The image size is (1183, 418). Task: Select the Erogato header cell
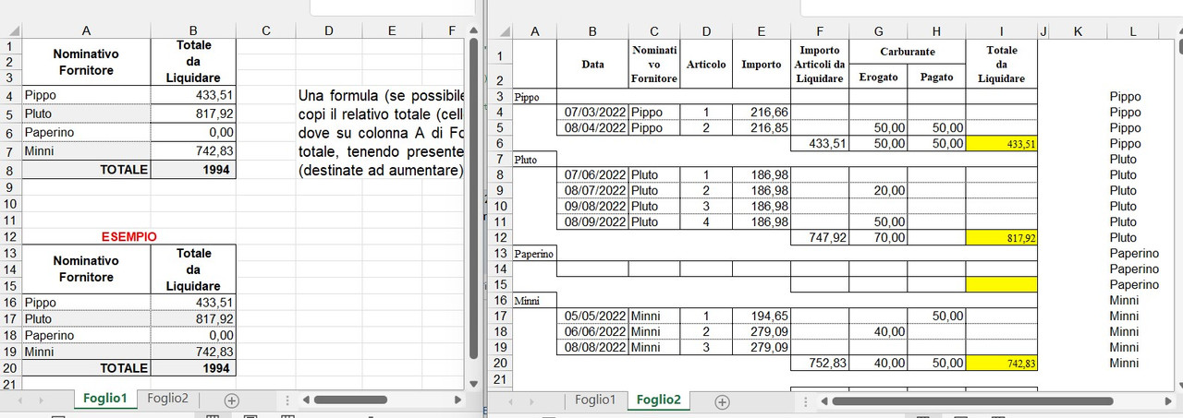(x=878, y=78)
